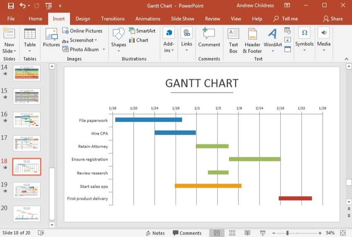Viewport: 352px width, 237px height.
Task: Open the SmartArt graphic tool
Action: [142, 31]
